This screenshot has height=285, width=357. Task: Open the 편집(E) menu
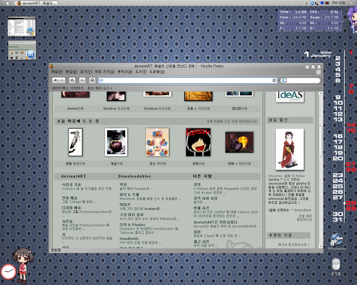71,72
